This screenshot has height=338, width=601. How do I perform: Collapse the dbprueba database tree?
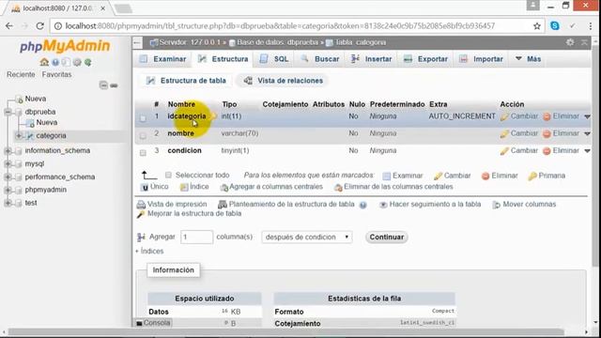pyautogui.click(x=8, y=112)
